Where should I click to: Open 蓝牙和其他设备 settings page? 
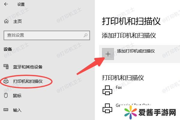(x=28, y=67)
